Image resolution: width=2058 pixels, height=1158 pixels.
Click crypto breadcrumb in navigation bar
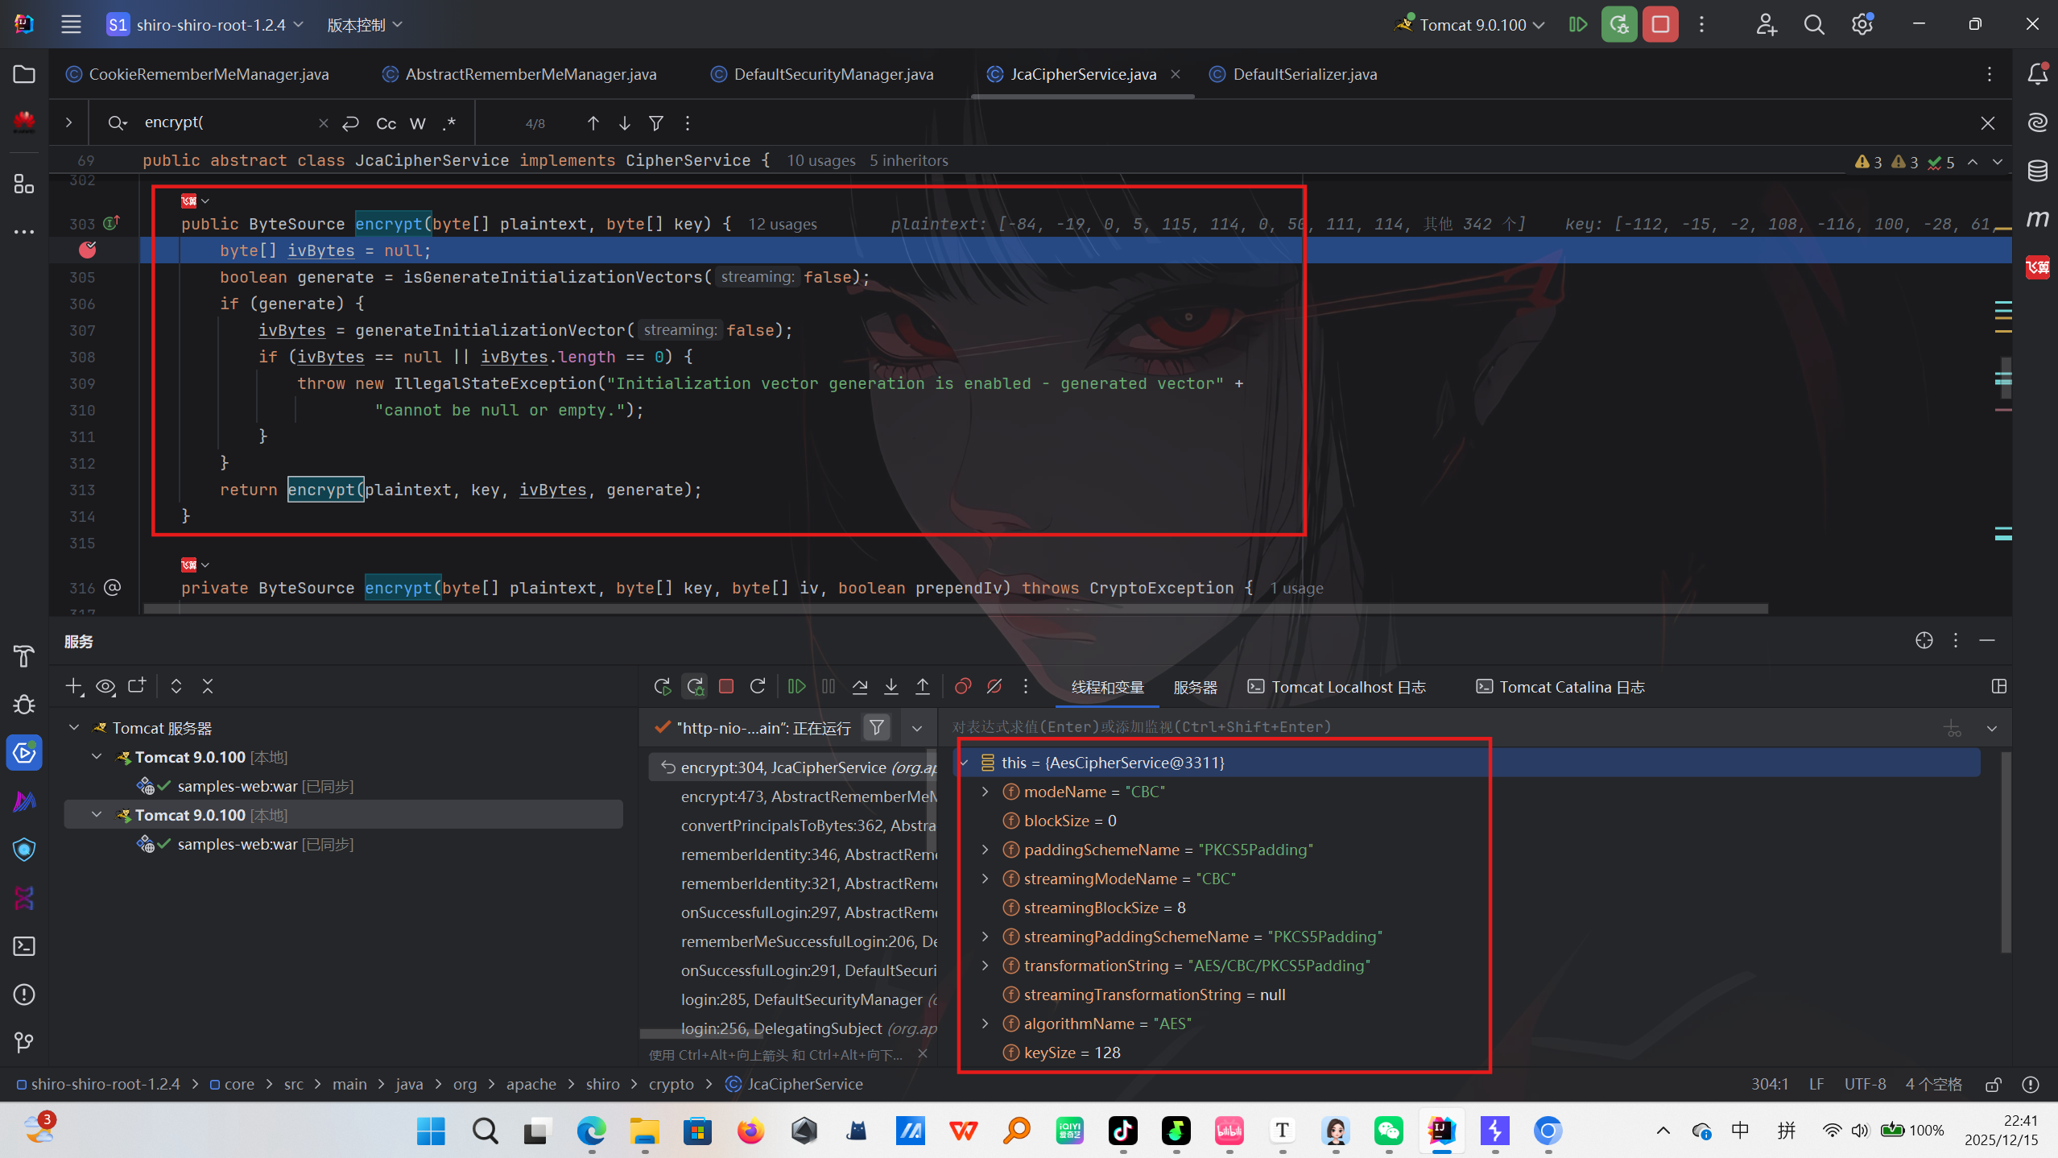click(x=671, y=1085)
